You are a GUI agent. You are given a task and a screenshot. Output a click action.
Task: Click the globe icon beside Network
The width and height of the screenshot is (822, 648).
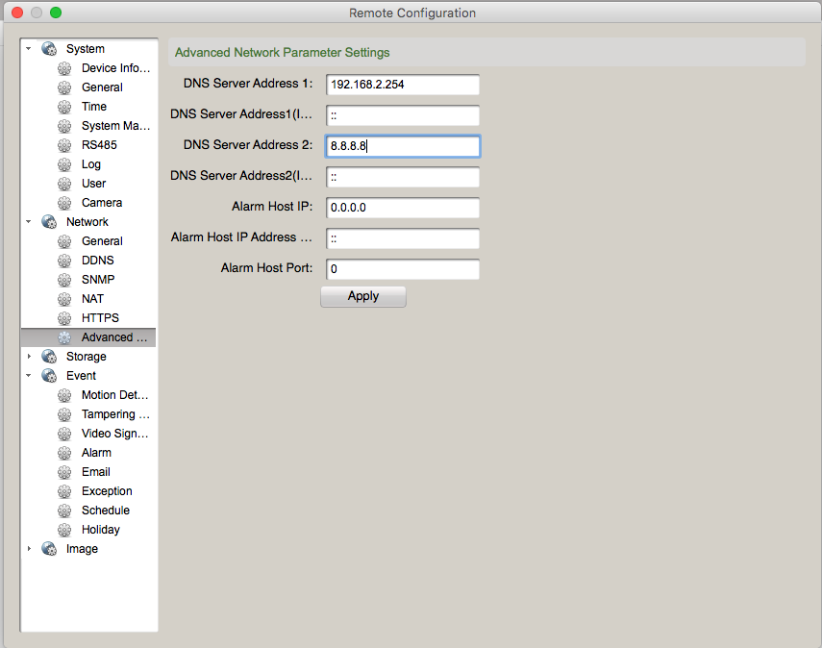click(49, 222)
